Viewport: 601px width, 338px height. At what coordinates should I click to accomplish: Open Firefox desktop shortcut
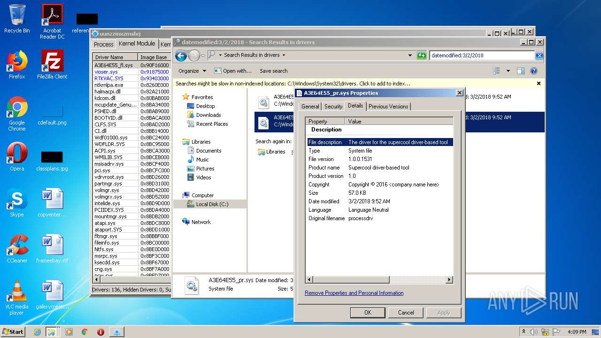[17, 65]
